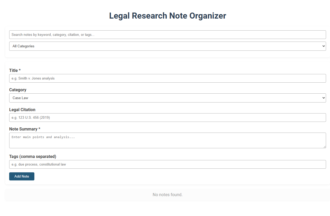Image resolution: width=330 pixels, height=216 pixels.
Task: Click inside the Note Summary textarea
Action: (168, 140)
